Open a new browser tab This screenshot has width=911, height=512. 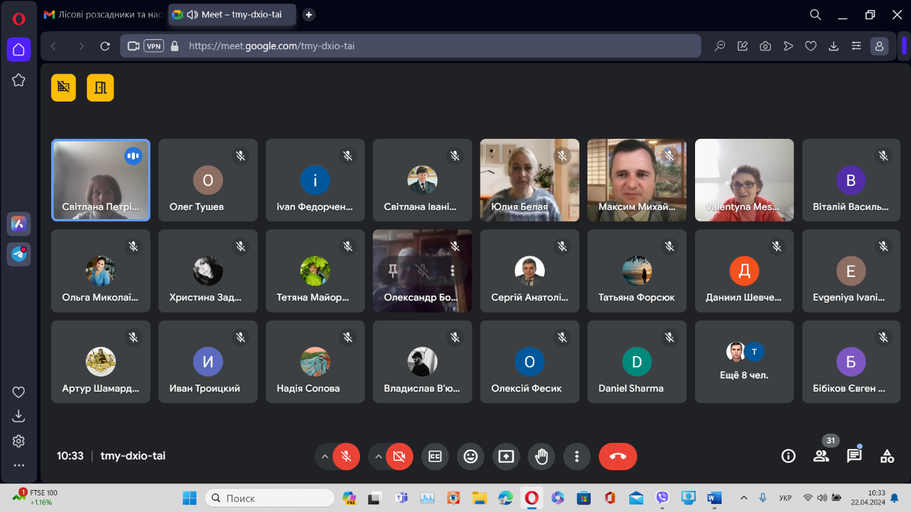(308, 15)
